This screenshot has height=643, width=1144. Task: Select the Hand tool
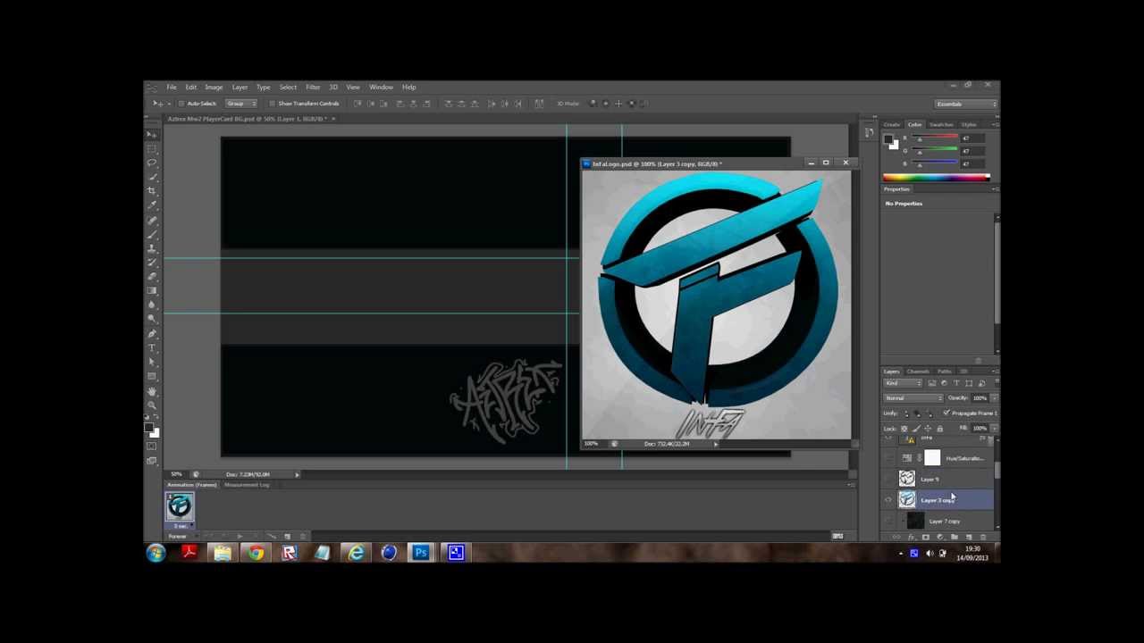[x=152, y=392]
